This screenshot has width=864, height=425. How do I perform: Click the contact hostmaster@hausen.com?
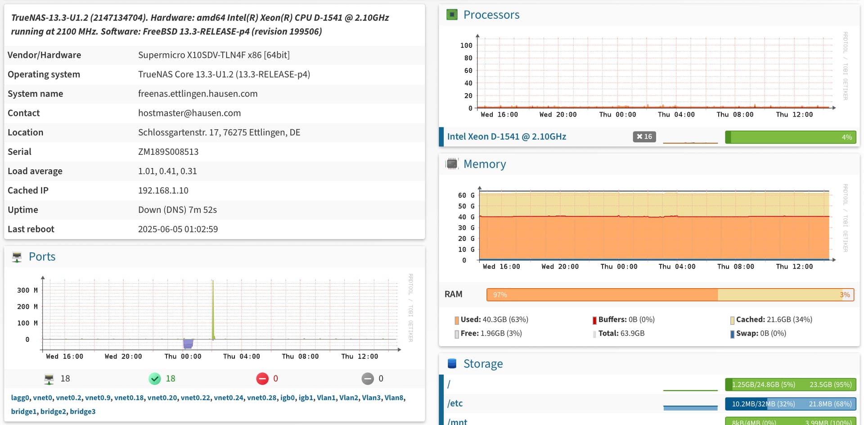tap(189, 113)
